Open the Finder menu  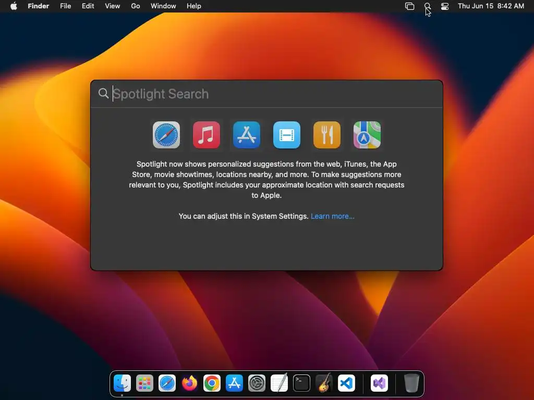click(39, 6)
